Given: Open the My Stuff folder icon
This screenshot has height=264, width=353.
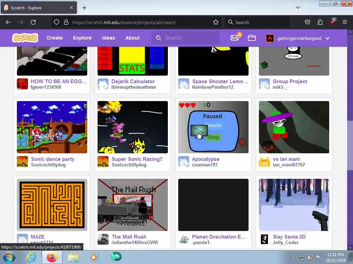Looking at the screenshot, I should 252,38.
